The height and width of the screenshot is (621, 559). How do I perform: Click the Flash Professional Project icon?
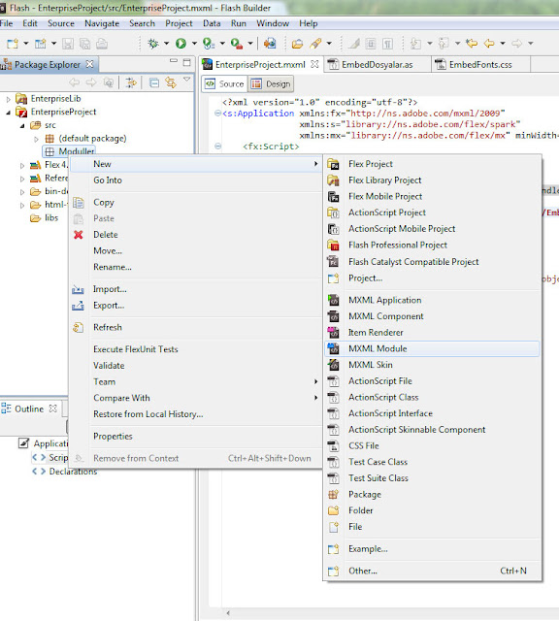tap(334, 245)
